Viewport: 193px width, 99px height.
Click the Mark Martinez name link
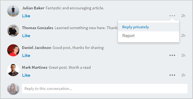(x=35, y=67)
